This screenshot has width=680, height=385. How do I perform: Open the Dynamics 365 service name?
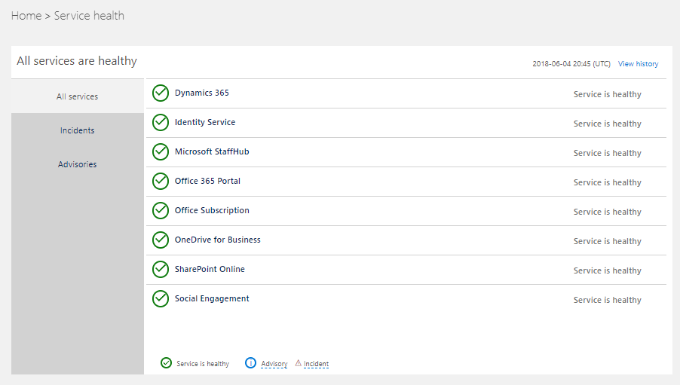(201, 93)
